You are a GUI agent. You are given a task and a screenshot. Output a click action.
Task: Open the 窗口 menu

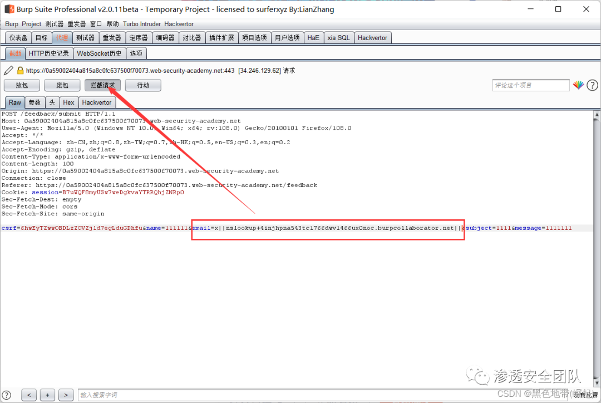96,24
